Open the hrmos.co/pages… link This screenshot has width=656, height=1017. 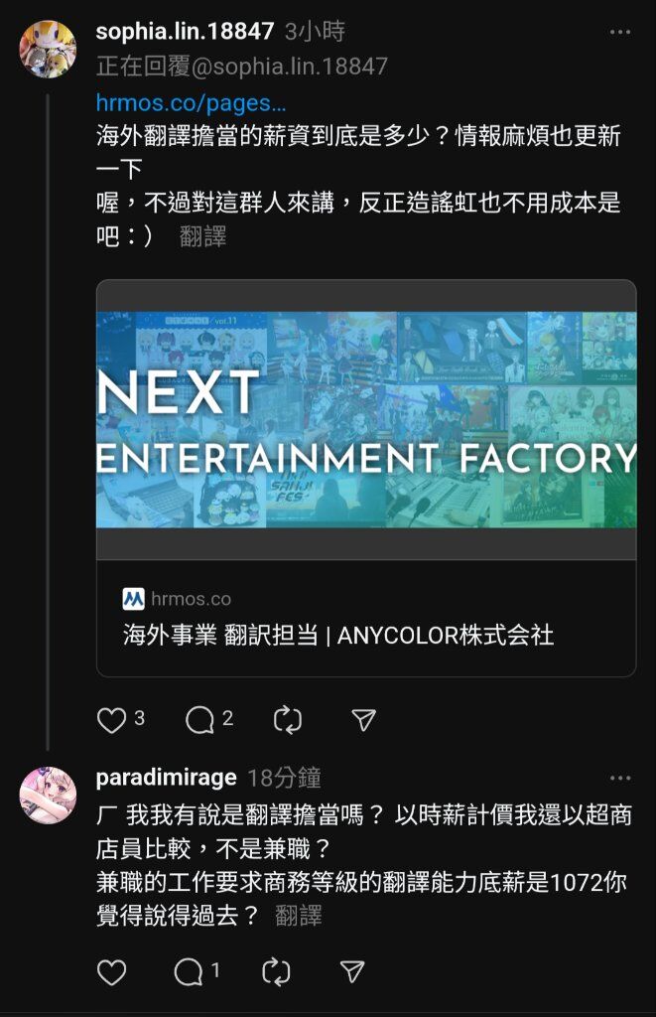click(191, 102)
